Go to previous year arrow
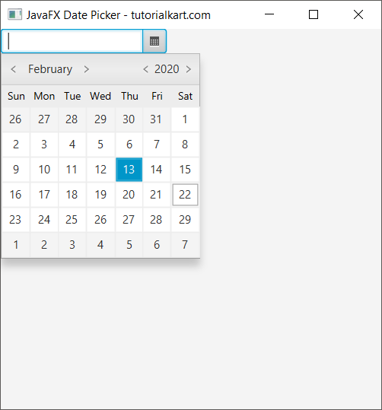Viewport: 382px width, 410px height. 146,69
